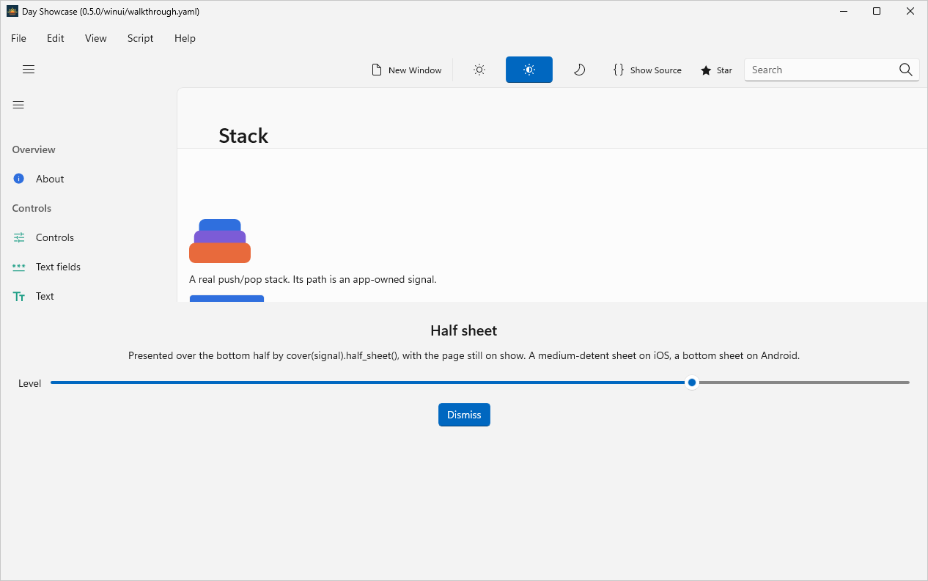Open the View menu
The image size is (928, 581).
96,38
